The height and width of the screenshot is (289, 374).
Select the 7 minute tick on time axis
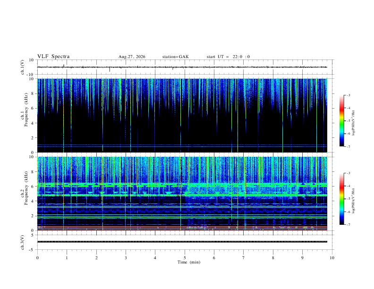pyautogui.click(x=243, y=258)
